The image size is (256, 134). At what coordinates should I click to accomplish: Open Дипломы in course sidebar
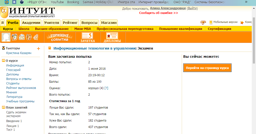click(12, 74)
